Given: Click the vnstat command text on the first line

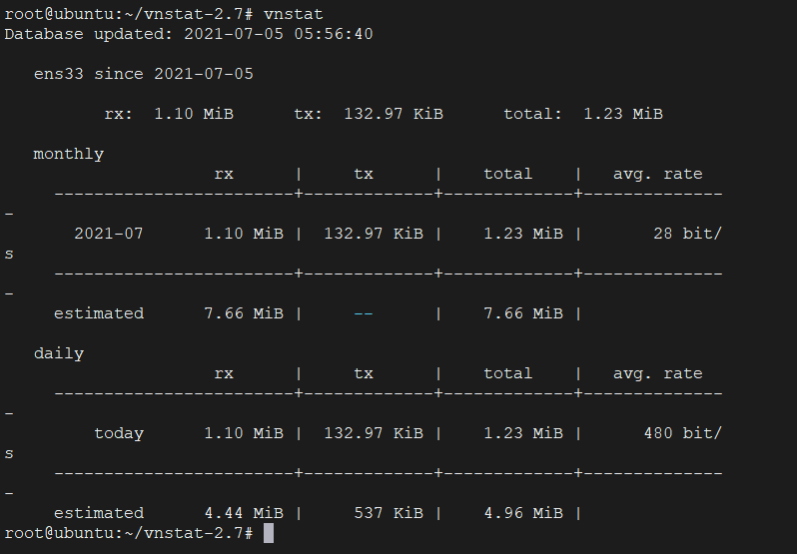Looking at the screenshot, I should 294,14.
